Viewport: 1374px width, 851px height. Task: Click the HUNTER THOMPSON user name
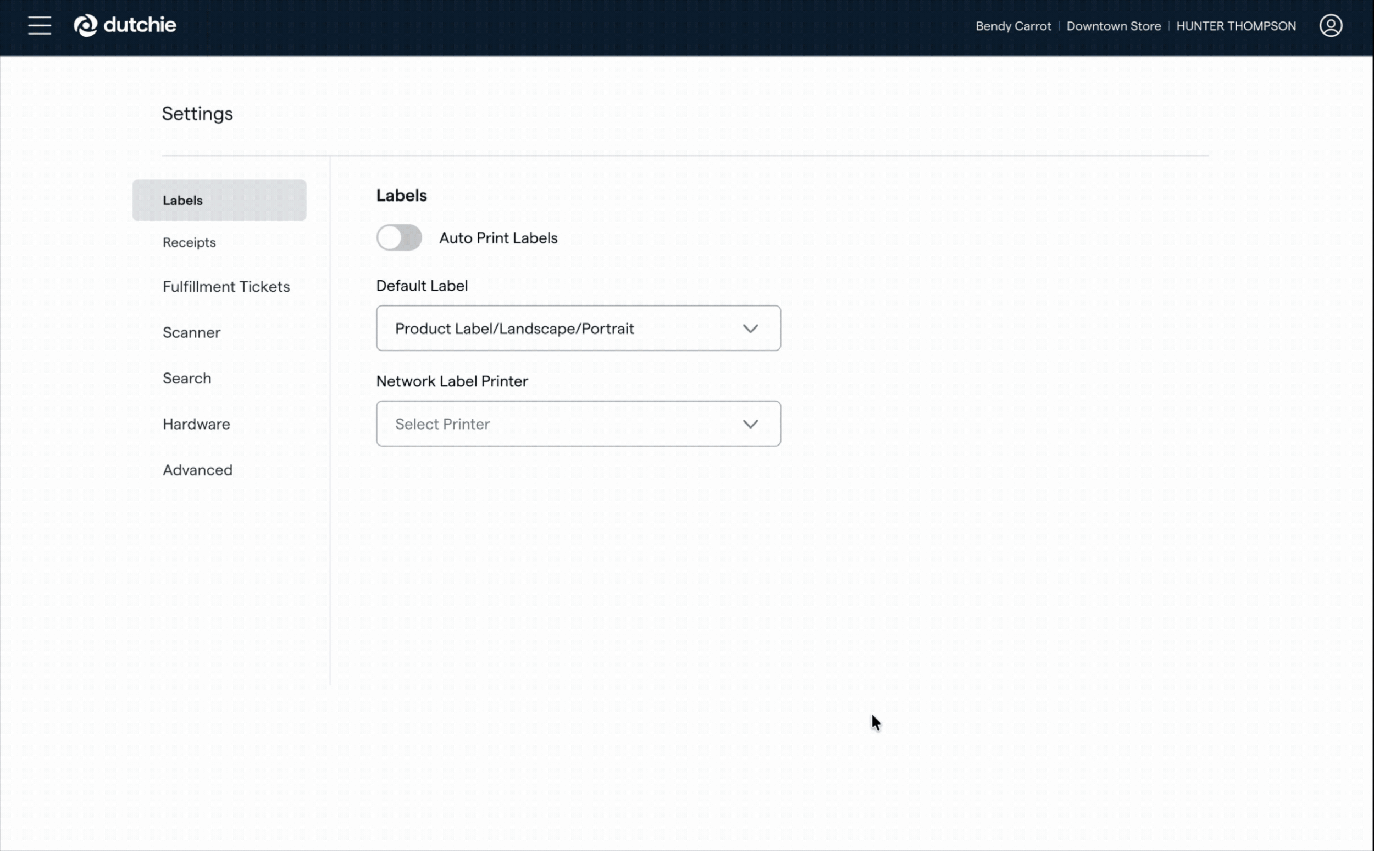coord(1236,26)
